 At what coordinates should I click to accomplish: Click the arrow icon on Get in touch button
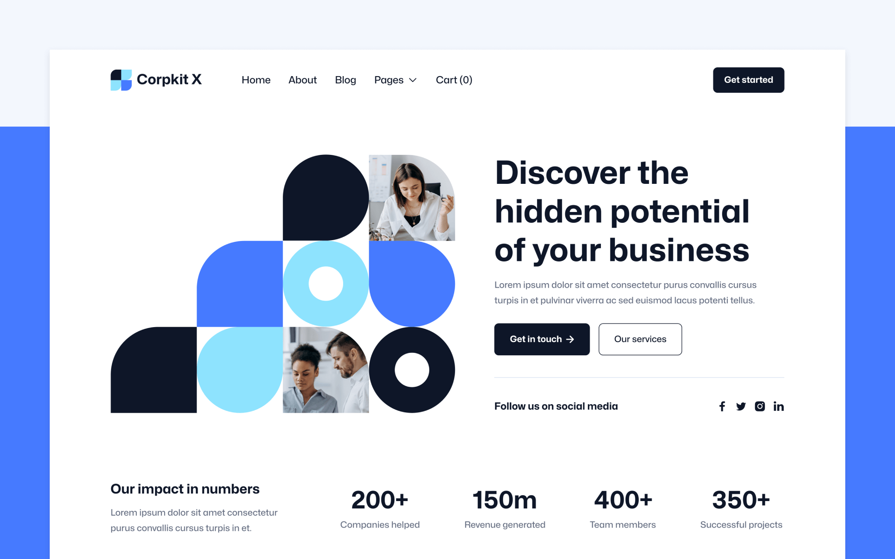pyautogui.click(x=570, y=340)
